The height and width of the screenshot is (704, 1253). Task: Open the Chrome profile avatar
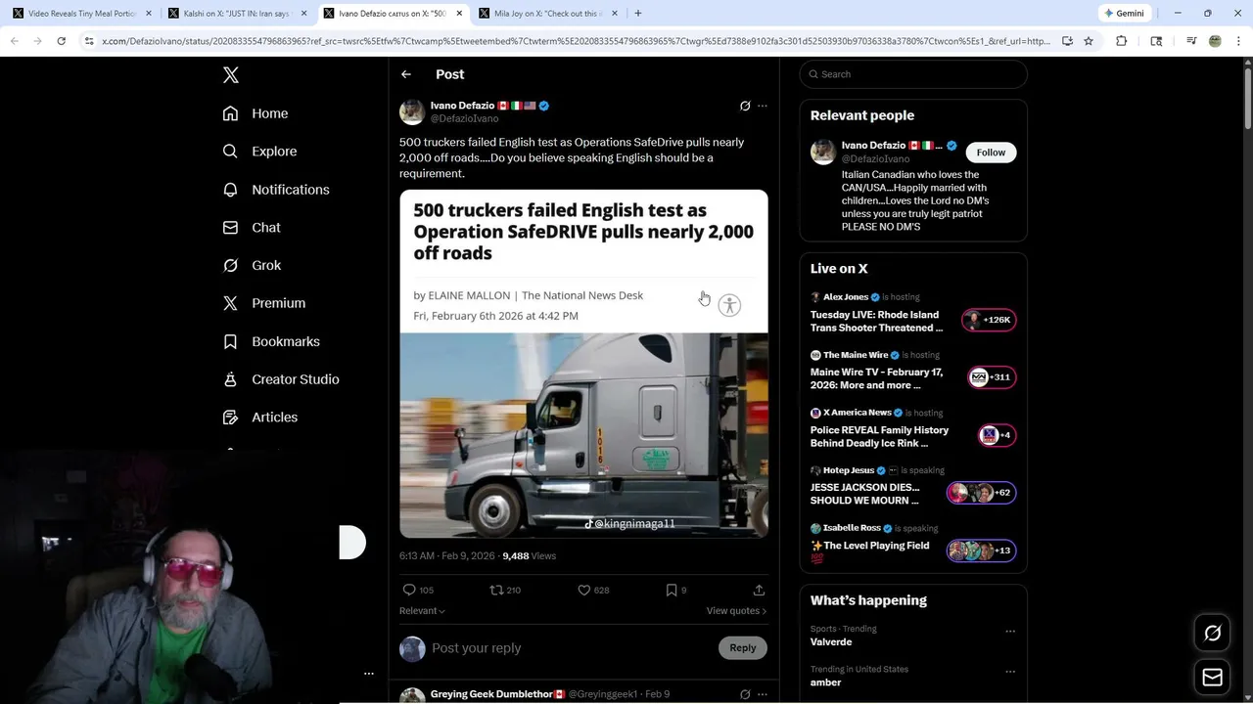(x=1215, y=41)
